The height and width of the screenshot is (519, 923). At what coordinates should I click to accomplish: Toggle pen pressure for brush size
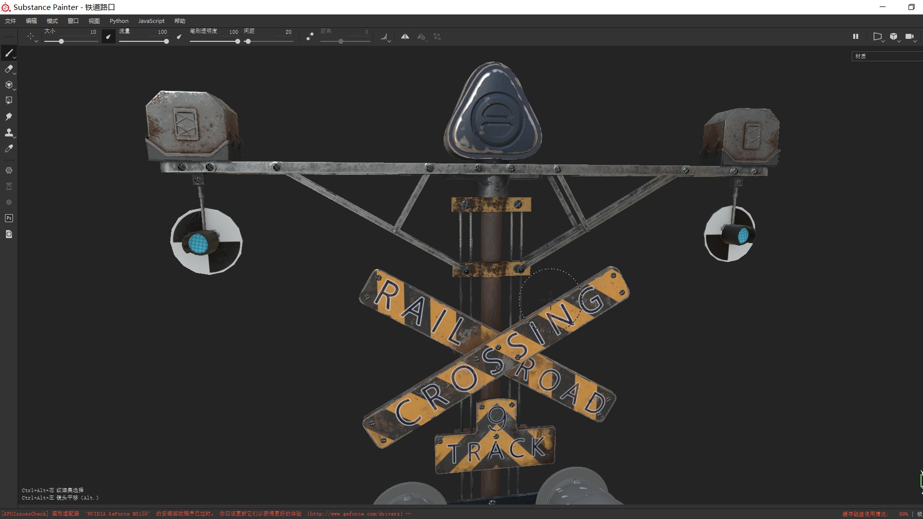pyautogui.click(x=108, y=36)
